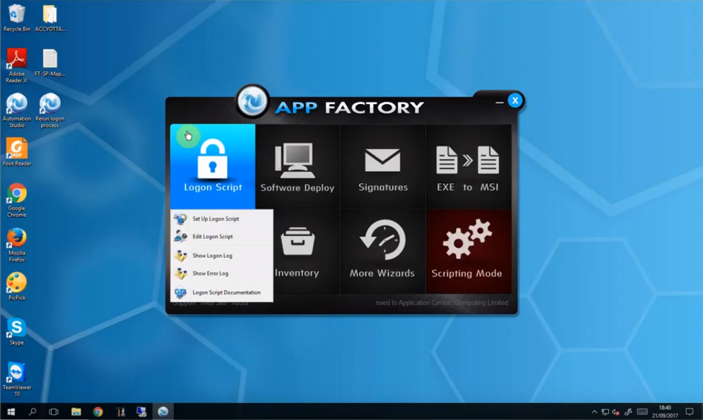Open File Explorer from the taskbar

pos(76,412)
